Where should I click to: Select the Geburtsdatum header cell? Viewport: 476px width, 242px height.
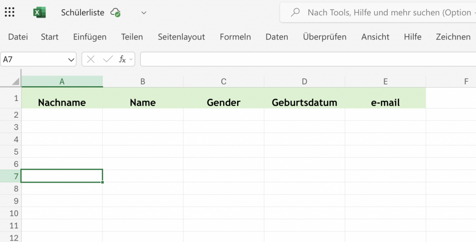point(304,102)
